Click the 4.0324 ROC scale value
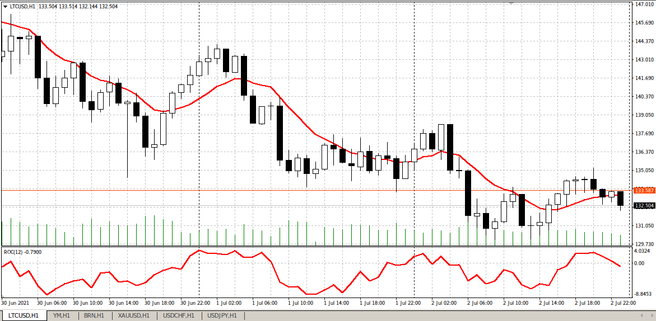656x321 pixels. [x=643, y=252]
